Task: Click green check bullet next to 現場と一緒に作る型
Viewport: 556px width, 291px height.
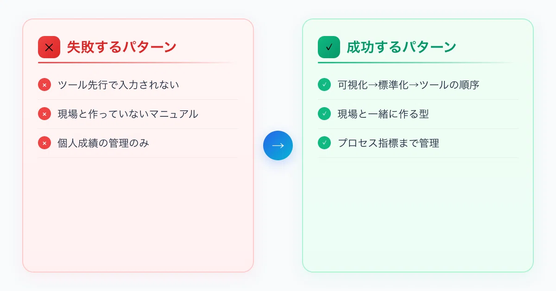Action: tap(324, 114)
